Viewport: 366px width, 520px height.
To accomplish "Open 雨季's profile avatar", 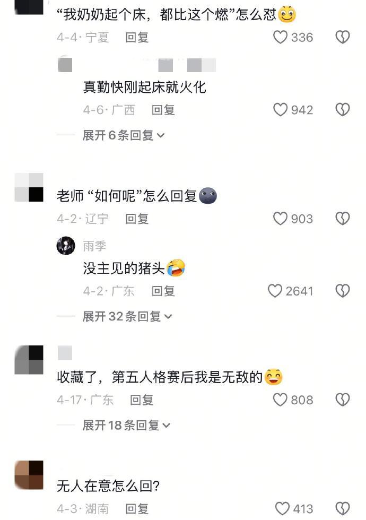I will [x=66, y=246].
